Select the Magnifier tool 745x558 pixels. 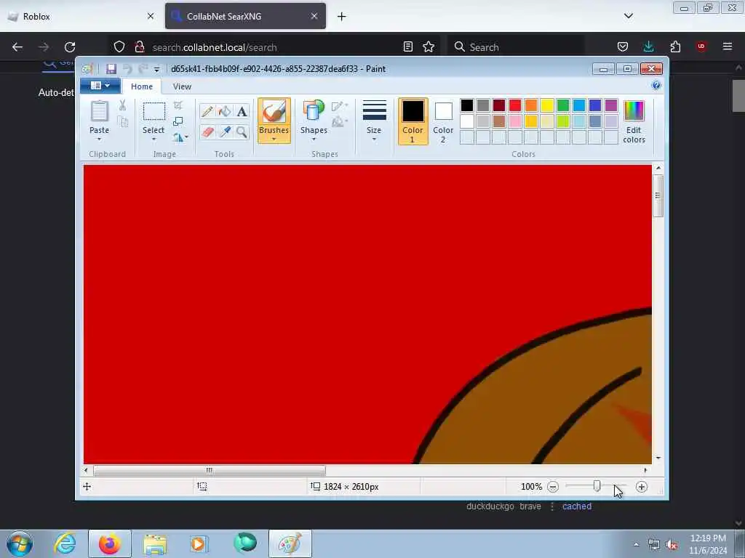242,132
